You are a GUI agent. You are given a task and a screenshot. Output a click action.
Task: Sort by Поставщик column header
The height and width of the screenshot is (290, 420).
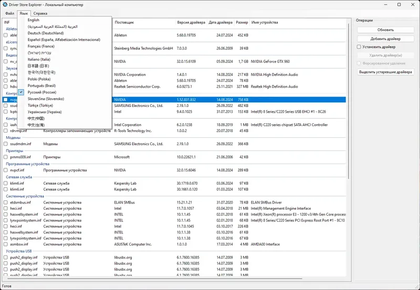[x=144, y=23]
